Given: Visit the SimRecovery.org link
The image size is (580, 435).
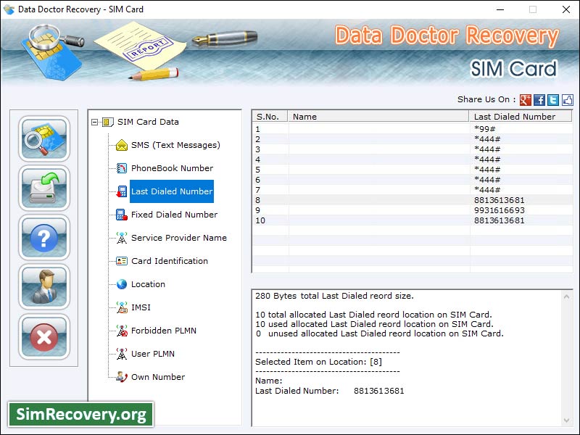Looking at the screenshot, I should [x=80, y=414].
